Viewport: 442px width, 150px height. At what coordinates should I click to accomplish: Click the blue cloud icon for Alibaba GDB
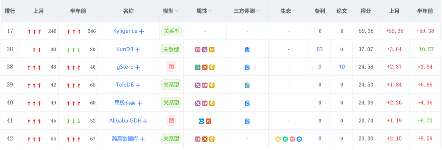coord(201,121)
